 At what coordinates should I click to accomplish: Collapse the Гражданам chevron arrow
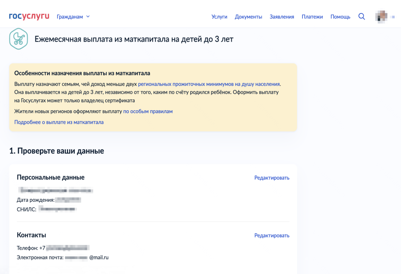[88, 16]
